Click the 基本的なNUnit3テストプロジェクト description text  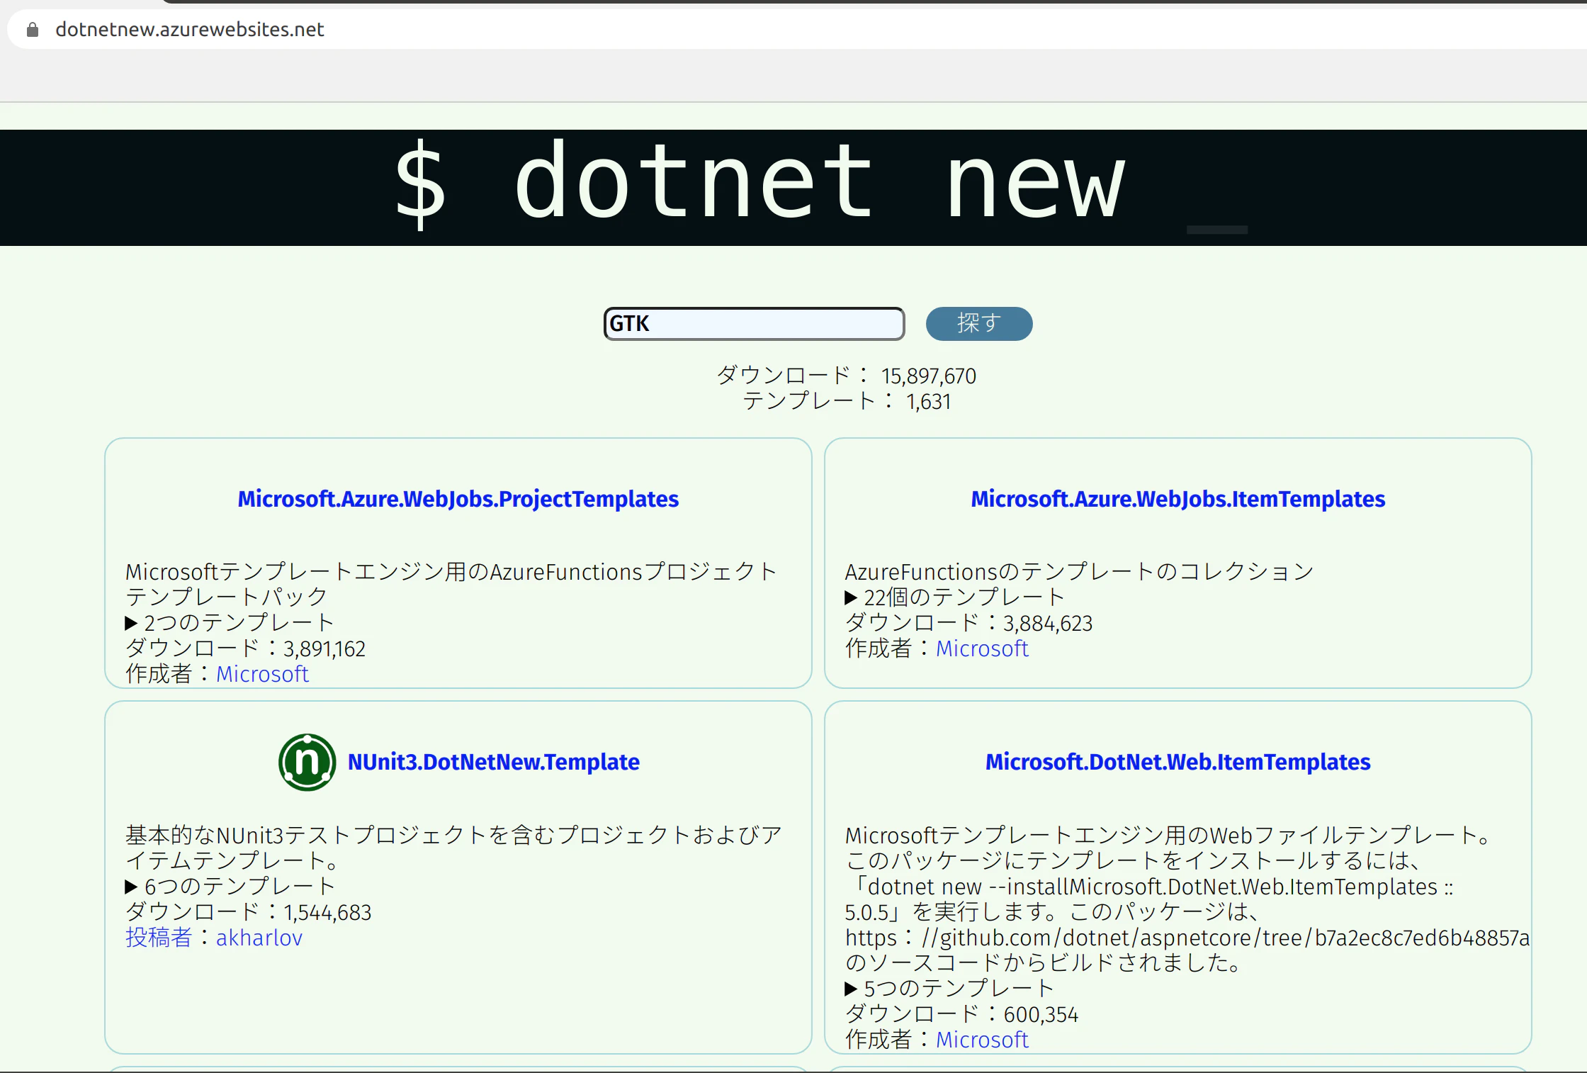[x=453, y=848]
